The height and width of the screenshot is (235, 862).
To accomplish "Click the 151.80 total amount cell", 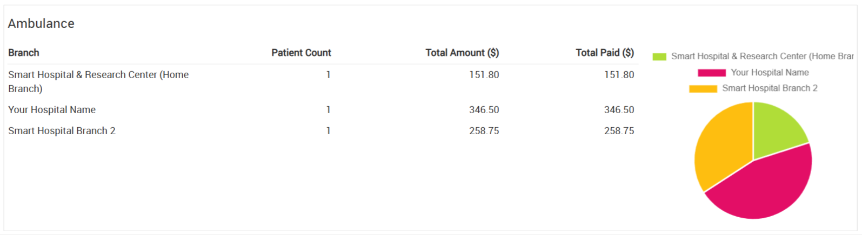I will 484,75.
